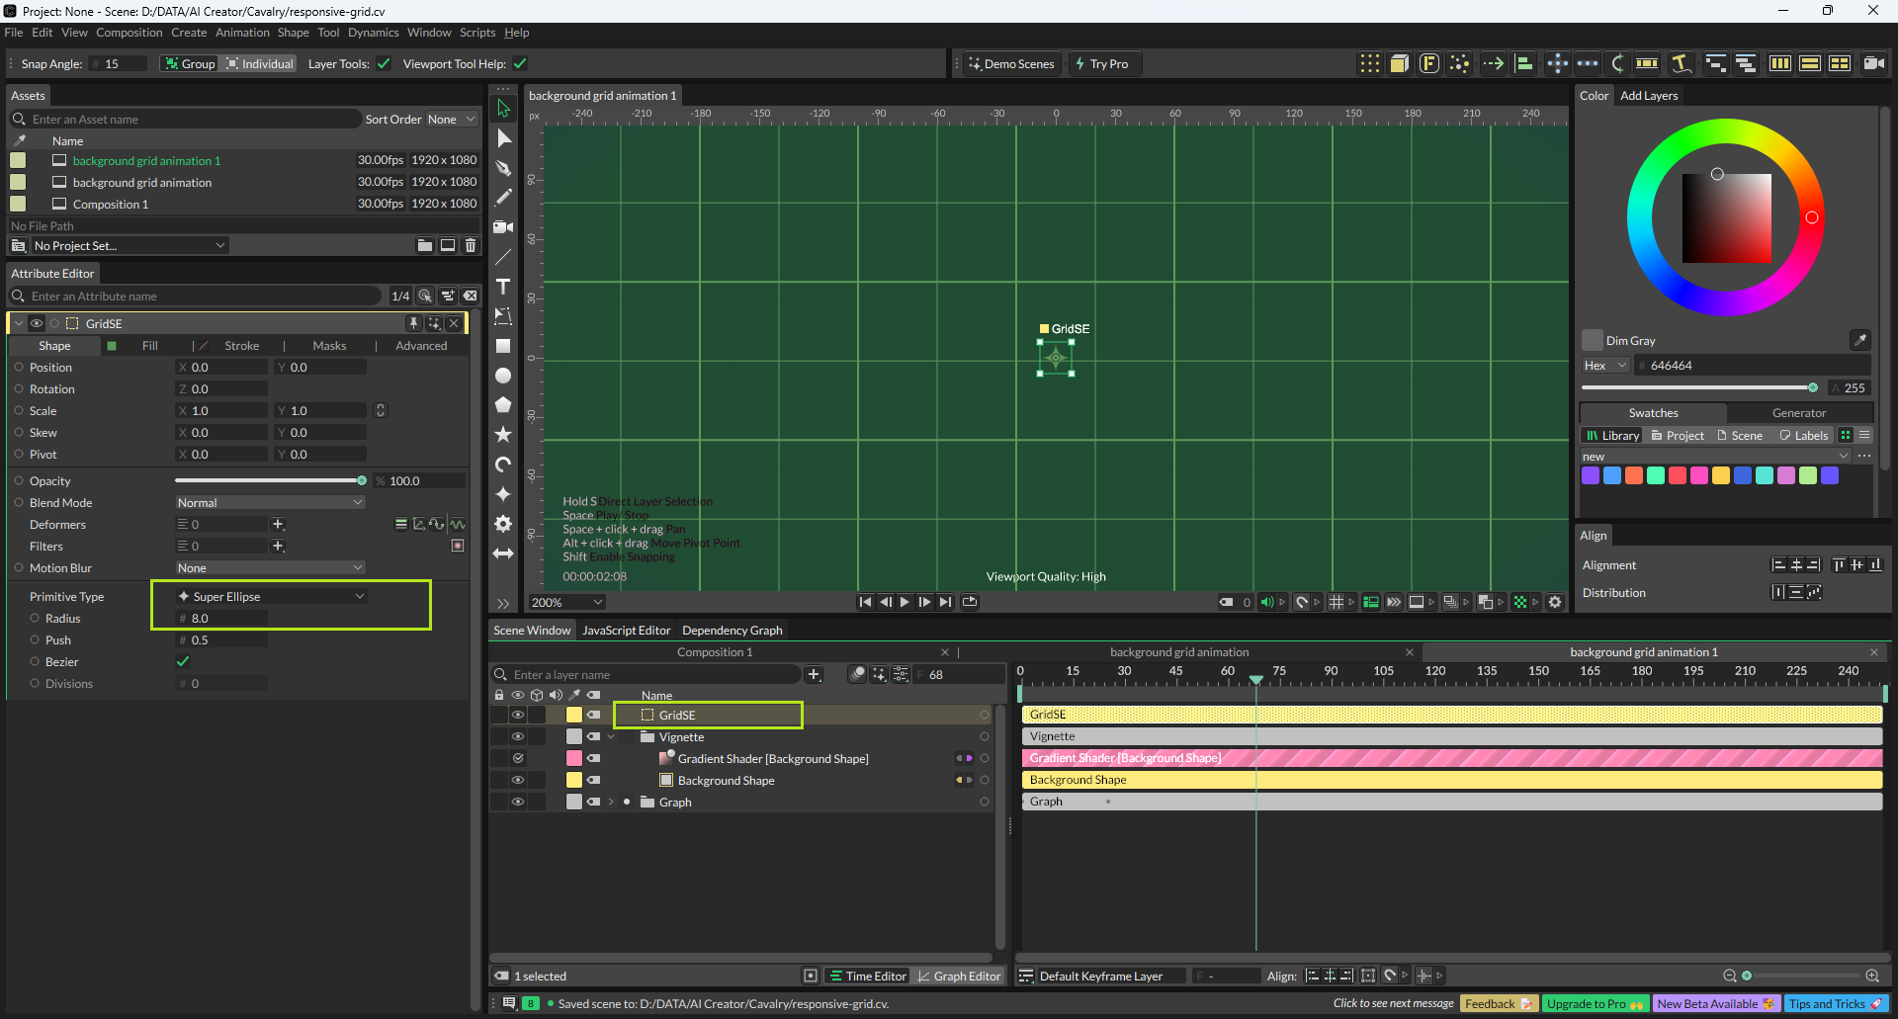The image size is (1898, 1019).
Task: Hide the Vignette layer
Action: (517, 736)
